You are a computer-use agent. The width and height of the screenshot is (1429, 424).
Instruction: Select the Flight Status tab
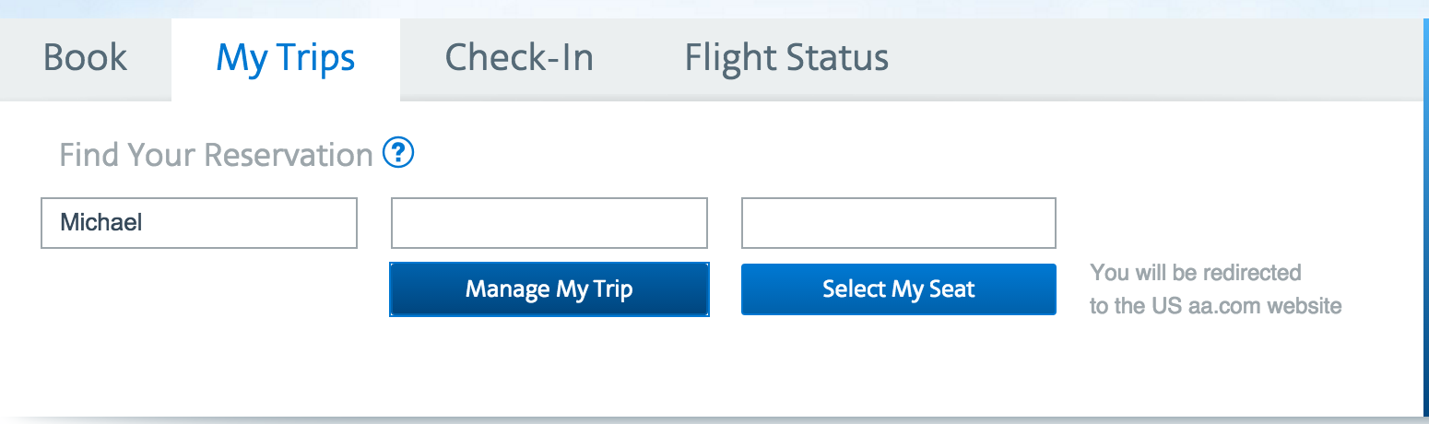[x=786, y=58]
